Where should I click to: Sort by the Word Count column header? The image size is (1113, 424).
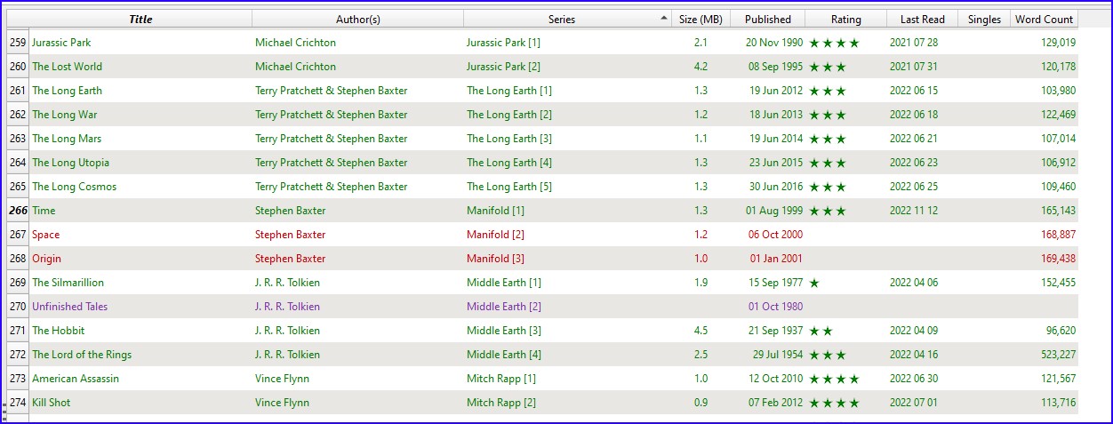coord(1045,19)
